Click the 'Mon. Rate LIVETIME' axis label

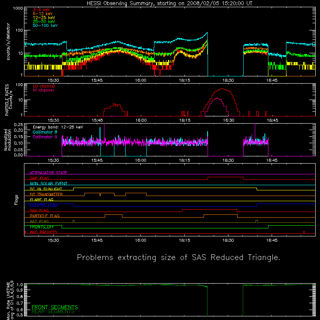pyautogui.click(x=8, y=300)
